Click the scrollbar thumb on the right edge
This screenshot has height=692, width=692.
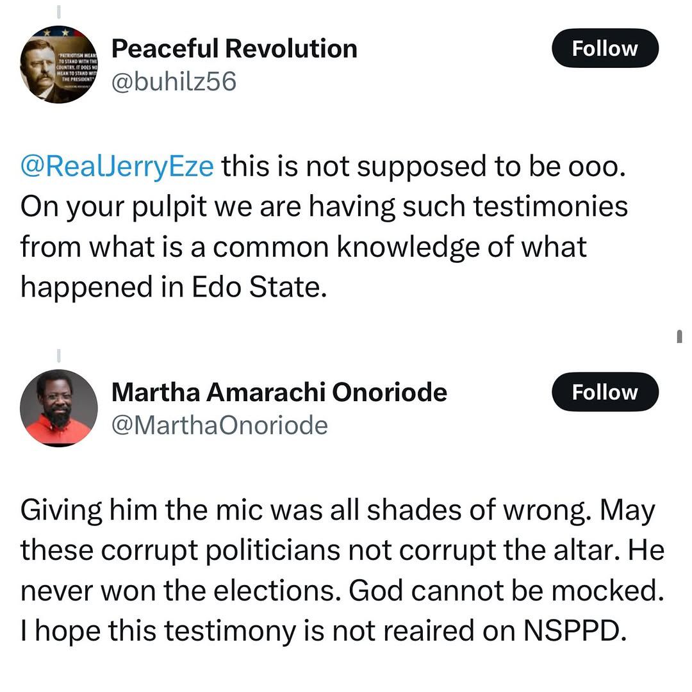tap(679, 336)
